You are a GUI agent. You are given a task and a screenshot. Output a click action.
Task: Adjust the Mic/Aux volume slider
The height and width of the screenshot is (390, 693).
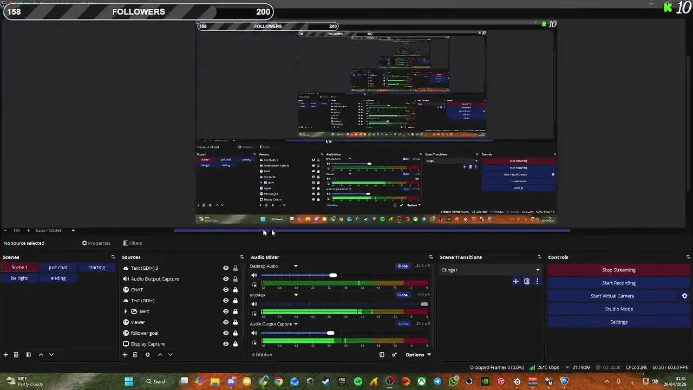[x=424, y=304]
